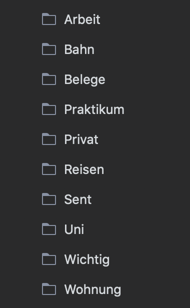Image resolution: width=190 pixels, height=308 pixels.
Task: Select the Wichtig folder icon
Action: (x=49, y=259)
